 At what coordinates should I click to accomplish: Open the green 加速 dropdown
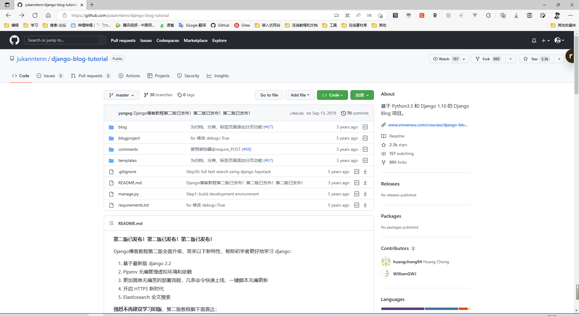pyautogui.click(x=362, y=95)
